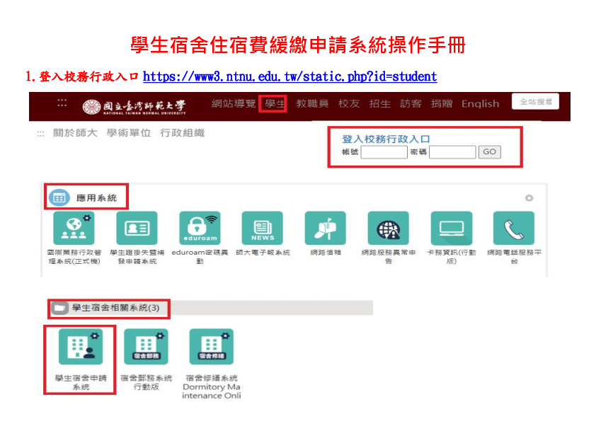Click 網路服務異常申告 globe icon
Viewport: 596px width, 421px height.
click(x=388, y=229)
